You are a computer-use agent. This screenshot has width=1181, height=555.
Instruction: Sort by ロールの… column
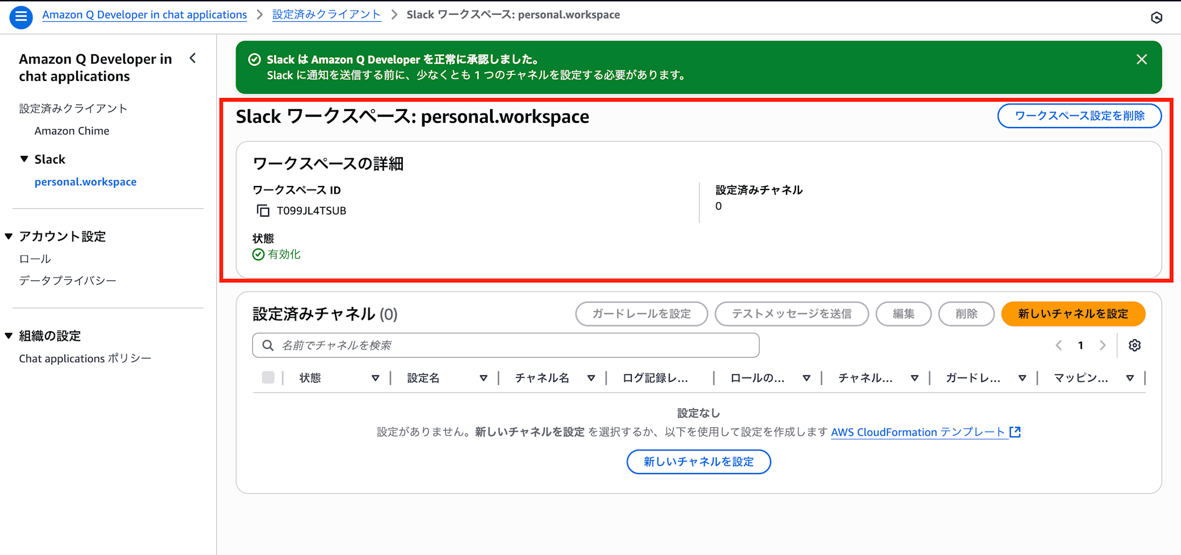tap(806, 378)
